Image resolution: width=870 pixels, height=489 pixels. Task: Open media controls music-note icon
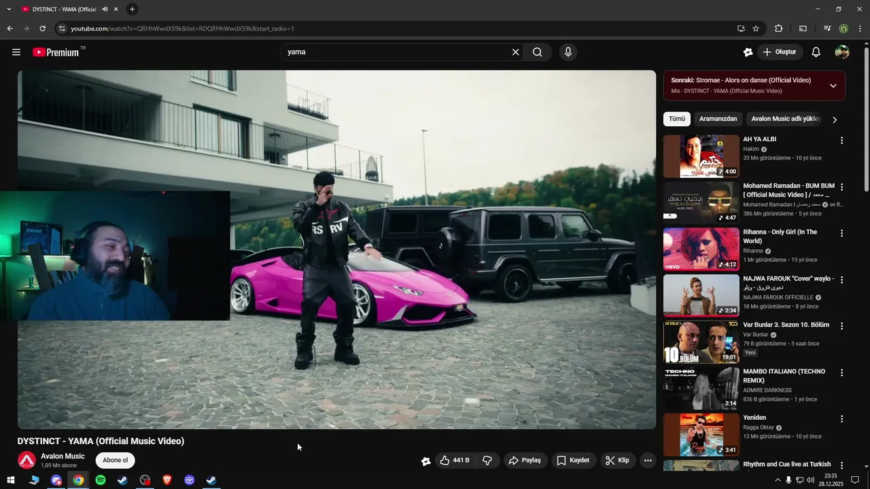(x=827, y=29)
